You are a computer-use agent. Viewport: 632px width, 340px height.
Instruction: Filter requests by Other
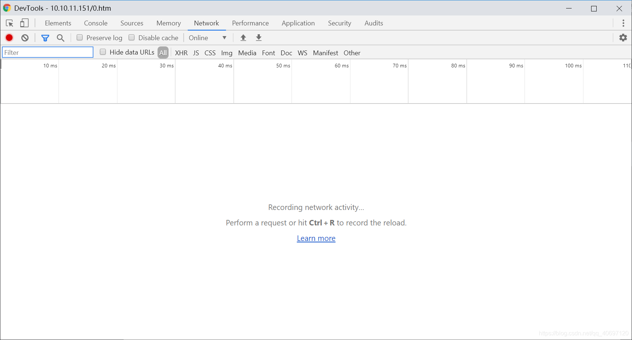[352, 53]
